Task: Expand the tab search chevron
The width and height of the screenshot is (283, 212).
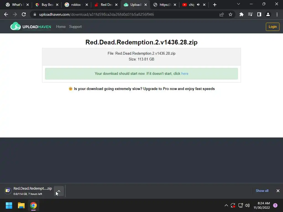Action: pyautogui.click(x=239, y=4)
